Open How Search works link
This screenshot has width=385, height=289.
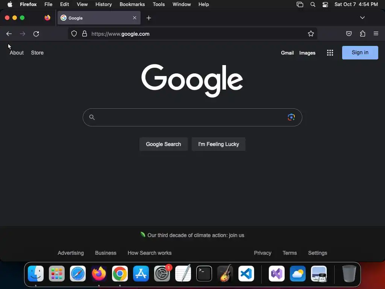pyautogui.click(x=150, y=253)
